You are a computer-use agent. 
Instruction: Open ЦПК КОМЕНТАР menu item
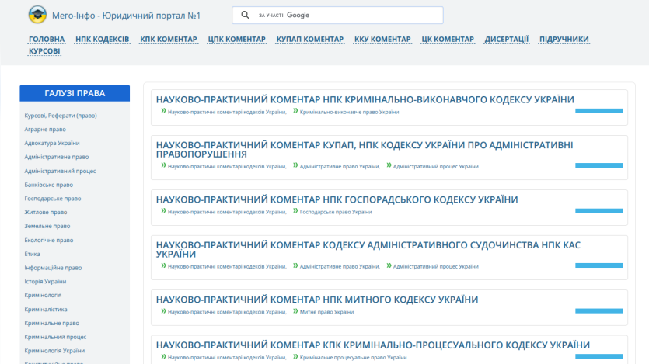point(237,40)
